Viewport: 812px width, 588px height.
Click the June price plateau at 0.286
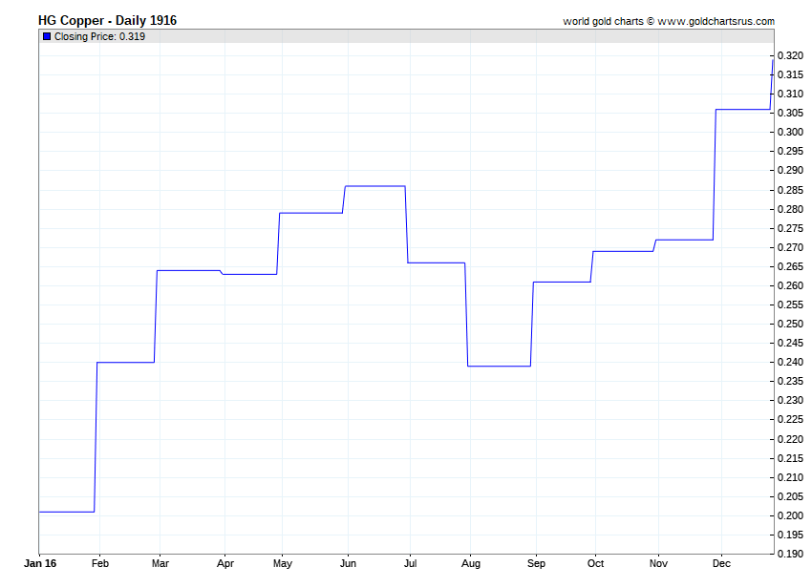pyautogui.click(x=374, y=186)
